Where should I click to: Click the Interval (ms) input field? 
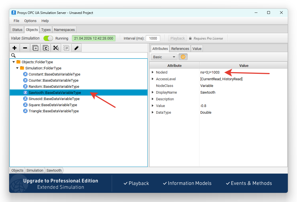[x=153, y=38]
